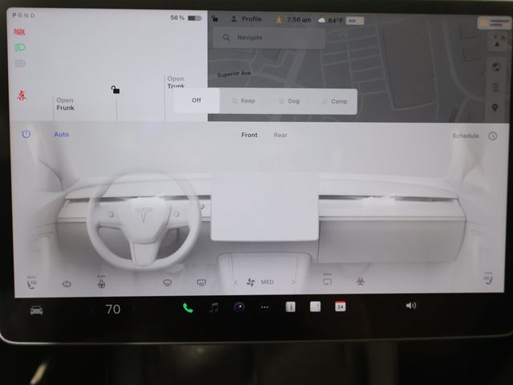This screenshot has height=385, width=513.
Task: Tap the AQI air quality badge
Action: [x=354, y=21]
